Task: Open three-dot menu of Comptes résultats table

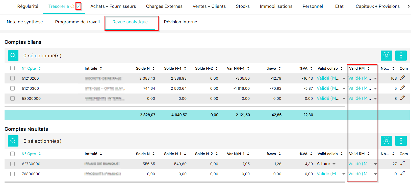Action: (401, 141)
